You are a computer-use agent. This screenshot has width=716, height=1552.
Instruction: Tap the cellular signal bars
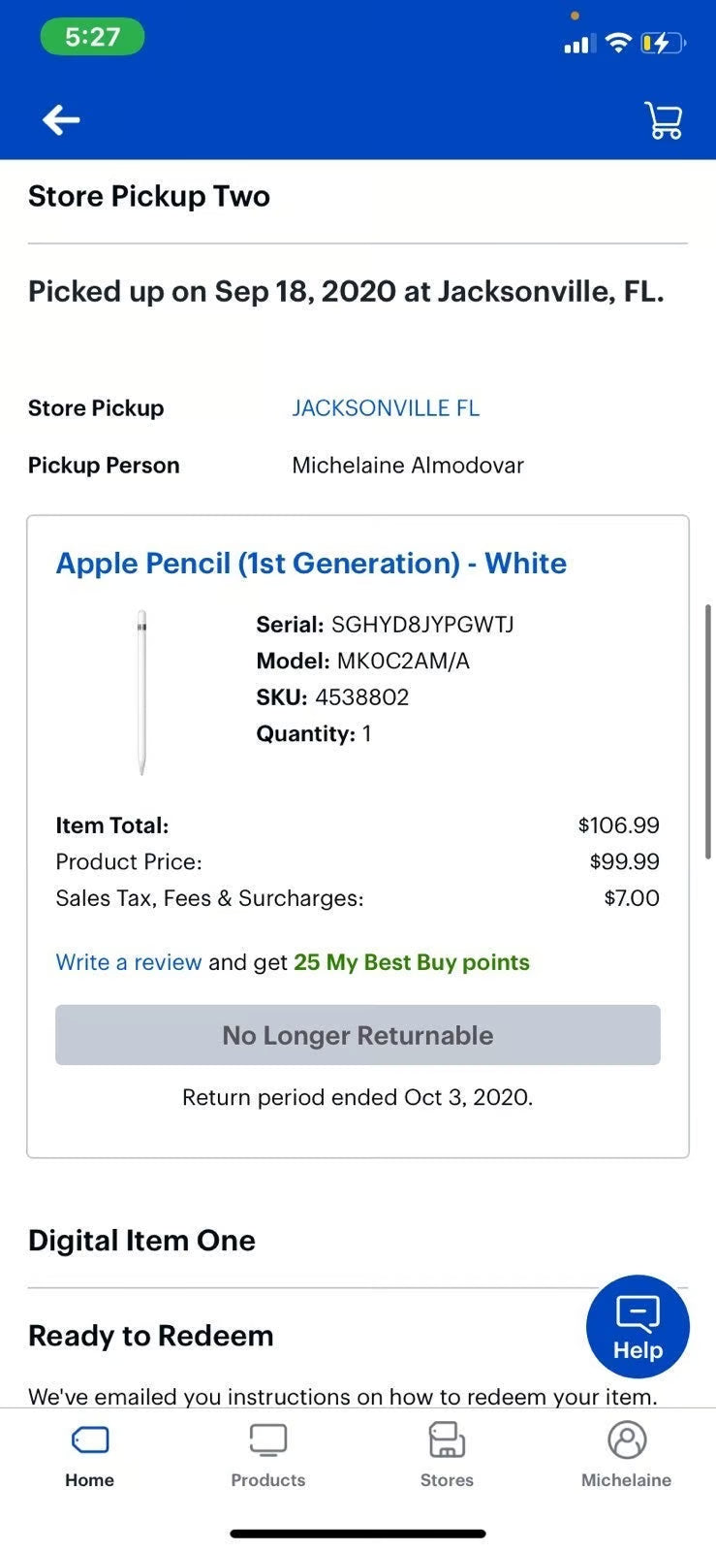click(x=578, y=43)
